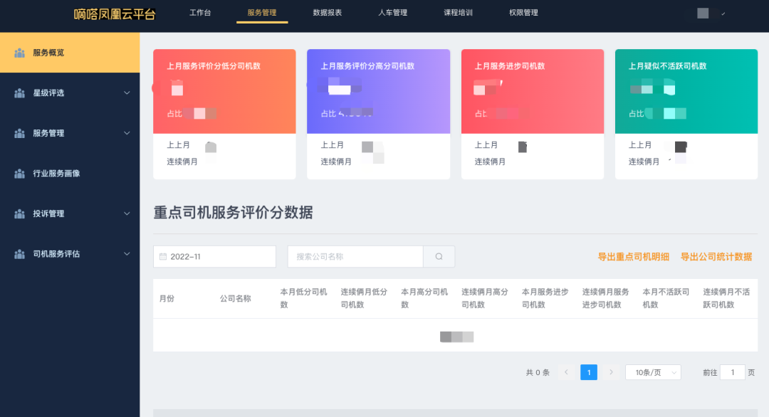Click the 服务概览 sidebar icon
The height and width of the screenshot is (417, 769).
[19, 53]
